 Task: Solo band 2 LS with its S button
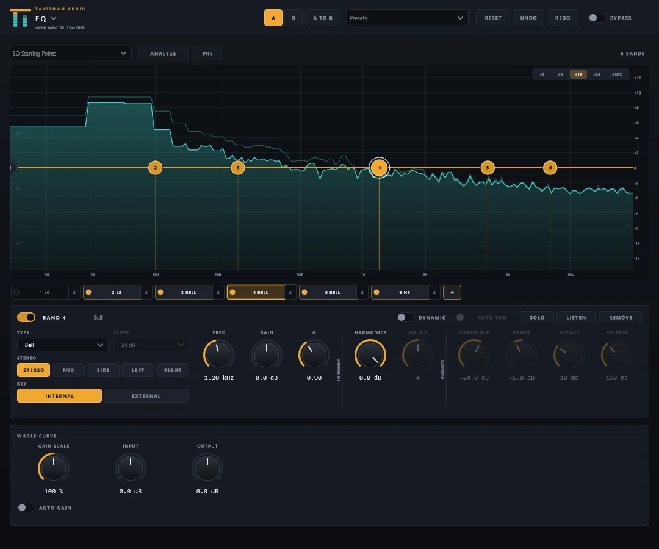146,292
